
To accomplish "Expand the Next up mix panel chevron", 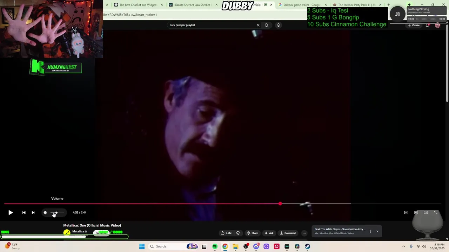I will coord(377,231).
